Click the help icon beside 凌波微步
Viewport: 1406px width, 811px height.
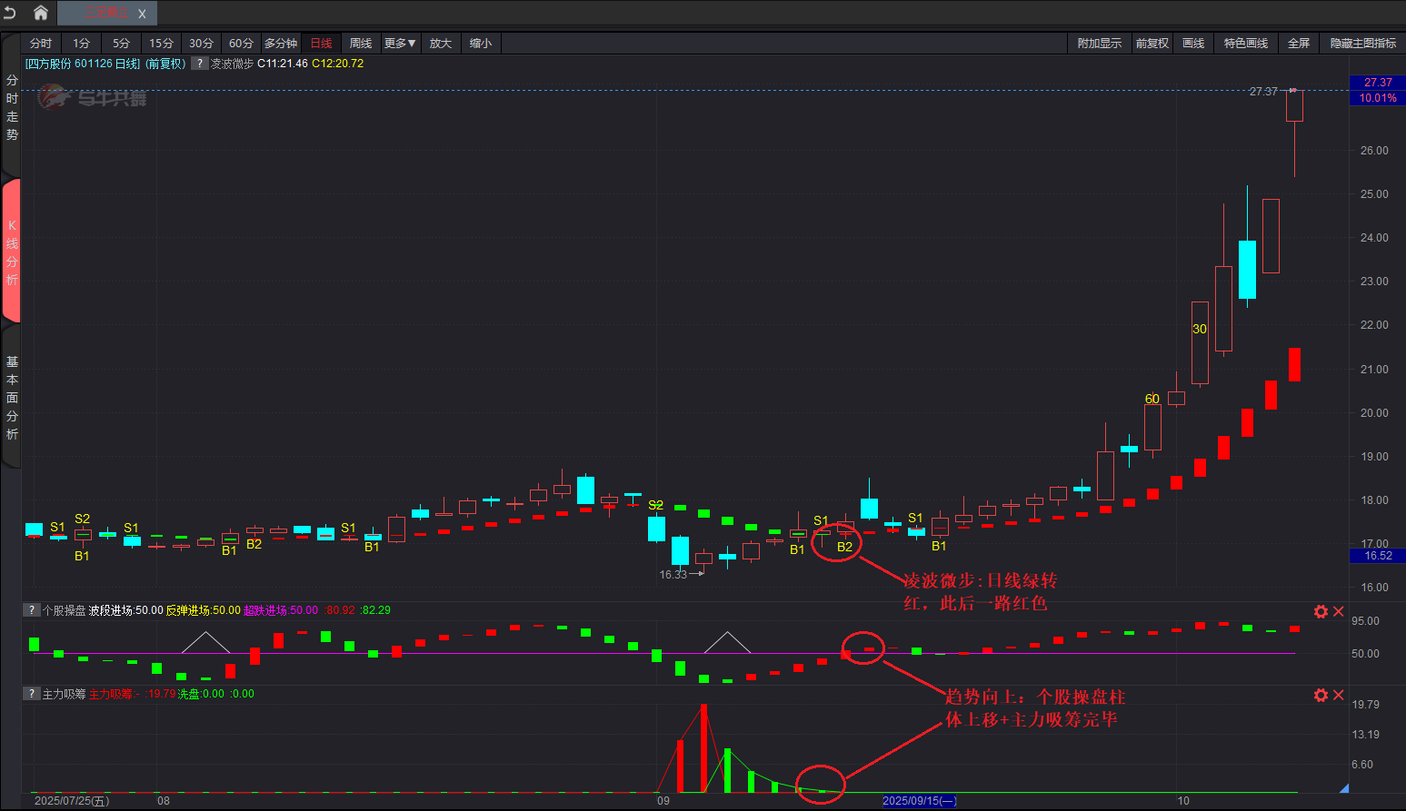199,64
